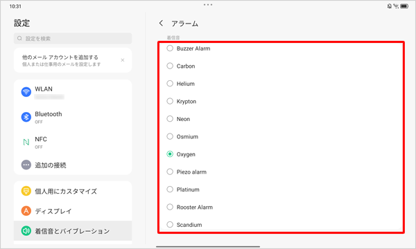
Task: Open ディスプレイ settings
Action: [x=73, y=211]
